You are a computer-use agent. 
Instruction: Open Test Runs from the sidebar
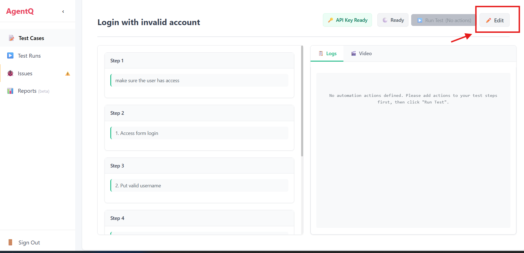(x=29, y=56)
